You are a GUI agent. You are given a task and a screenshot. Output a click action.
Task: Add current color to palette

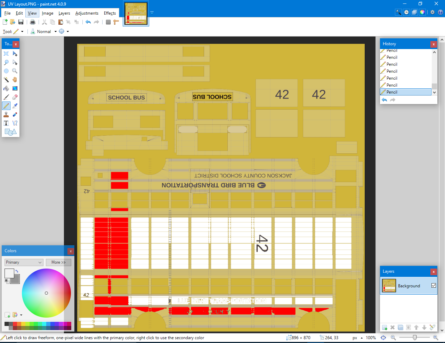(7, 315)
